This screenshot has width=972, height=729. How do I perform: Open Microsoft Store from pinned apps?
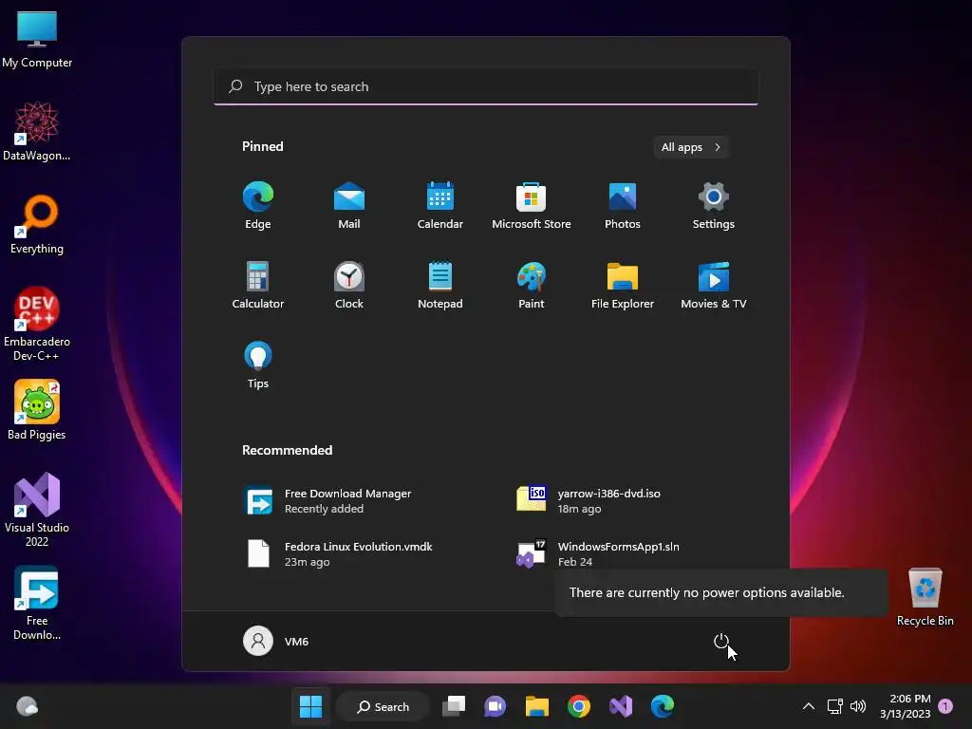[x=532, y=205]
